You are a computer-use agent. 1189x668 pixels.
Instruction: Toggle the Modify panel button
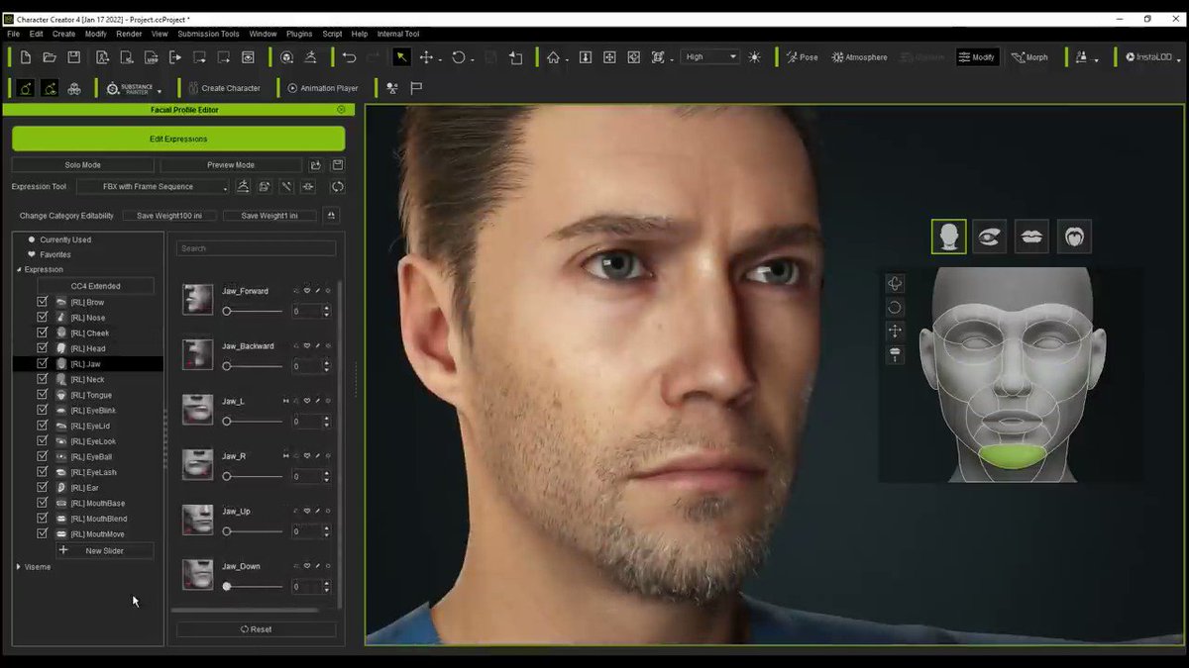[977, 57]
